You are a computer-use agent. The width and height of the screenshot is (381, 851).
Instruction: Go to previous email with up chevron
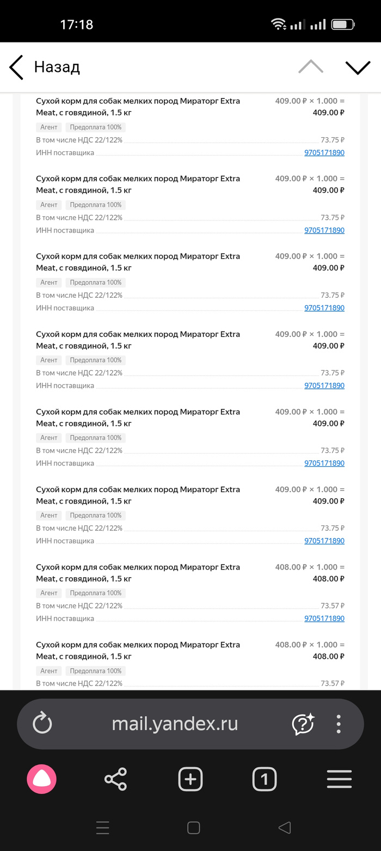click(311, 67)
